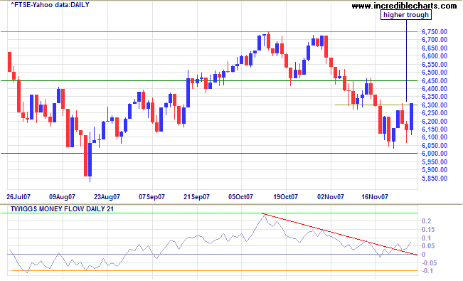Click the 16Nov07 date marker
The height and width of the screenshot is (281, 463).
tap(375, 196)
